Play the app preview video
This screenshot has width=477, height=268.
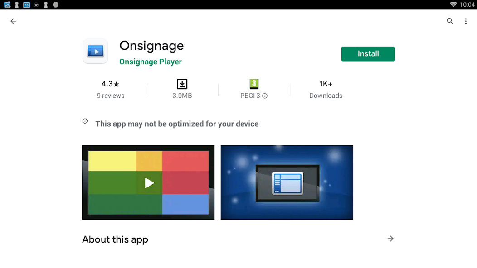click(148, 182)
